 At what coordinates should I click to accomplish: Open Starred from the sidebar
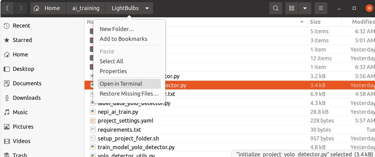[x=22, y=40]
